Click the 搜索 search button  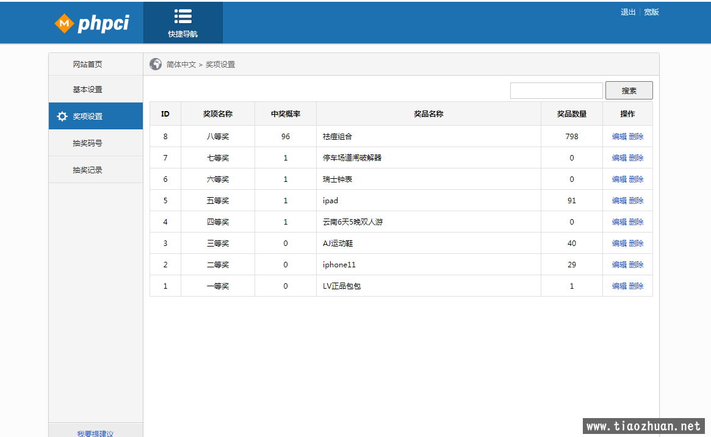629,90
